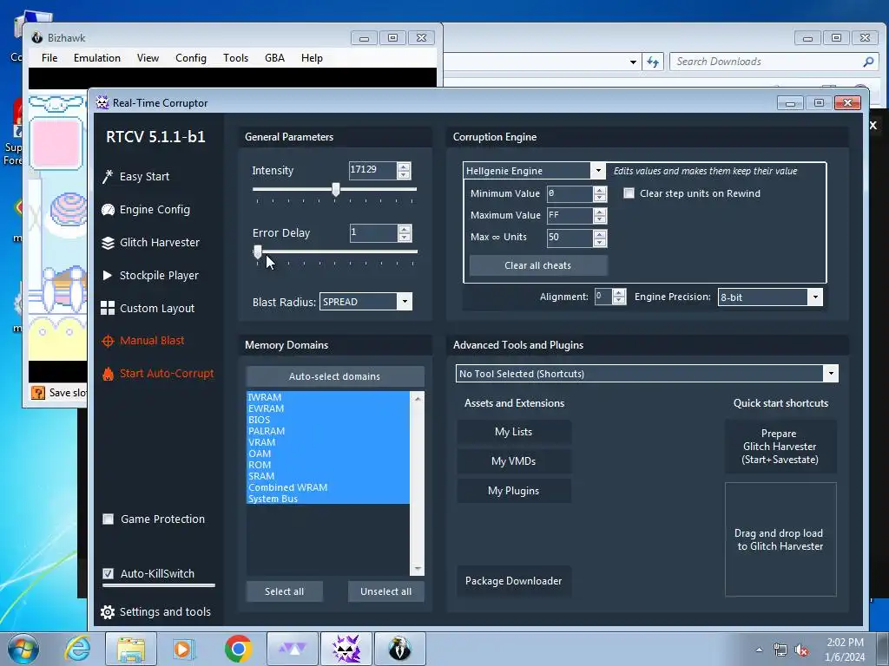Open Google Chrome from taskbar
The height and width of the screenshot is (666, 889).
[238, 649]
